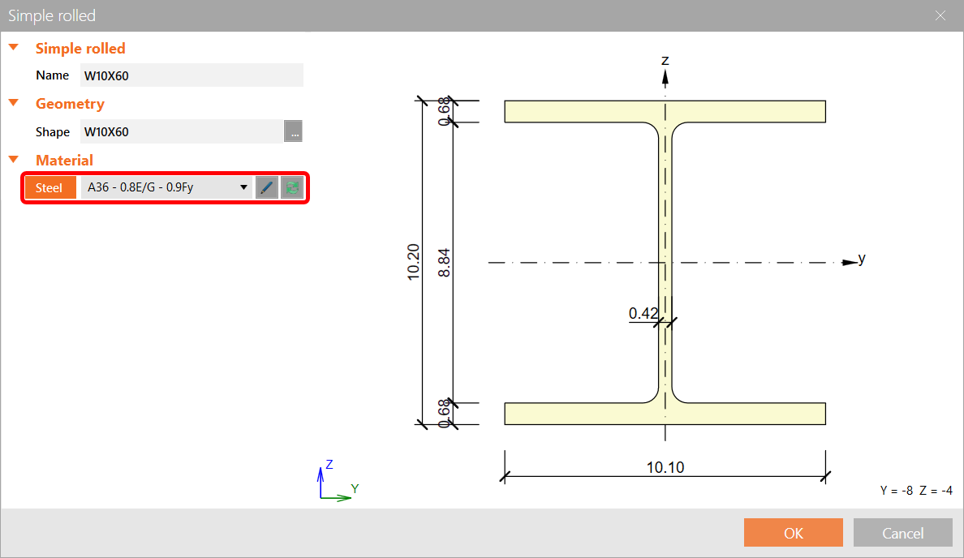Open shape library via ellipsis button
964x558 pixels.
[x=294, y=131]
